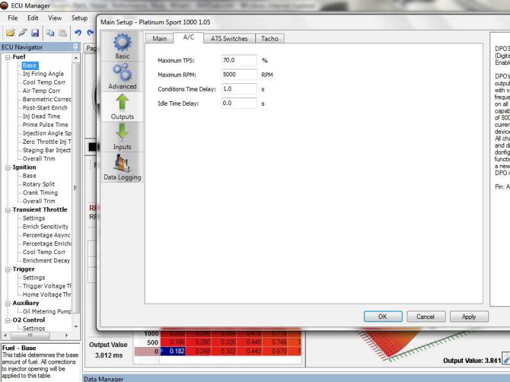Click the navigator horizontal scrollbar thumb
Viewport: 510px width, 382px height.
pyautogui.click(x=30, y=335)
